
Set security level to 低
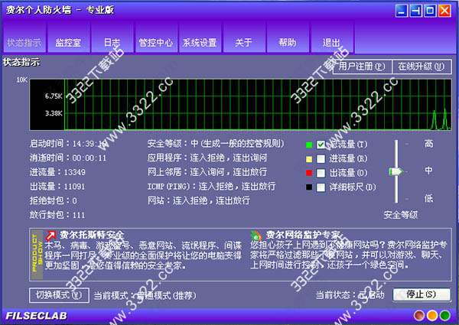[428, 199]
